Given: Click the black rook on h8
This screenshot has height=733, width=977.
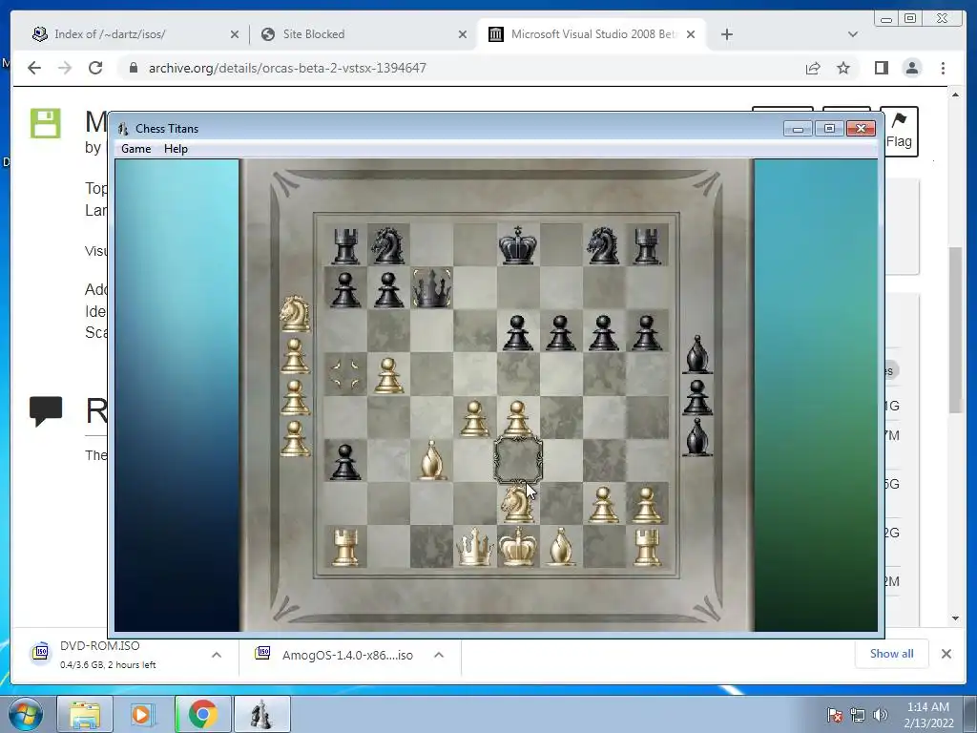Looking at the screenshot, I should (x=647, y=245).
